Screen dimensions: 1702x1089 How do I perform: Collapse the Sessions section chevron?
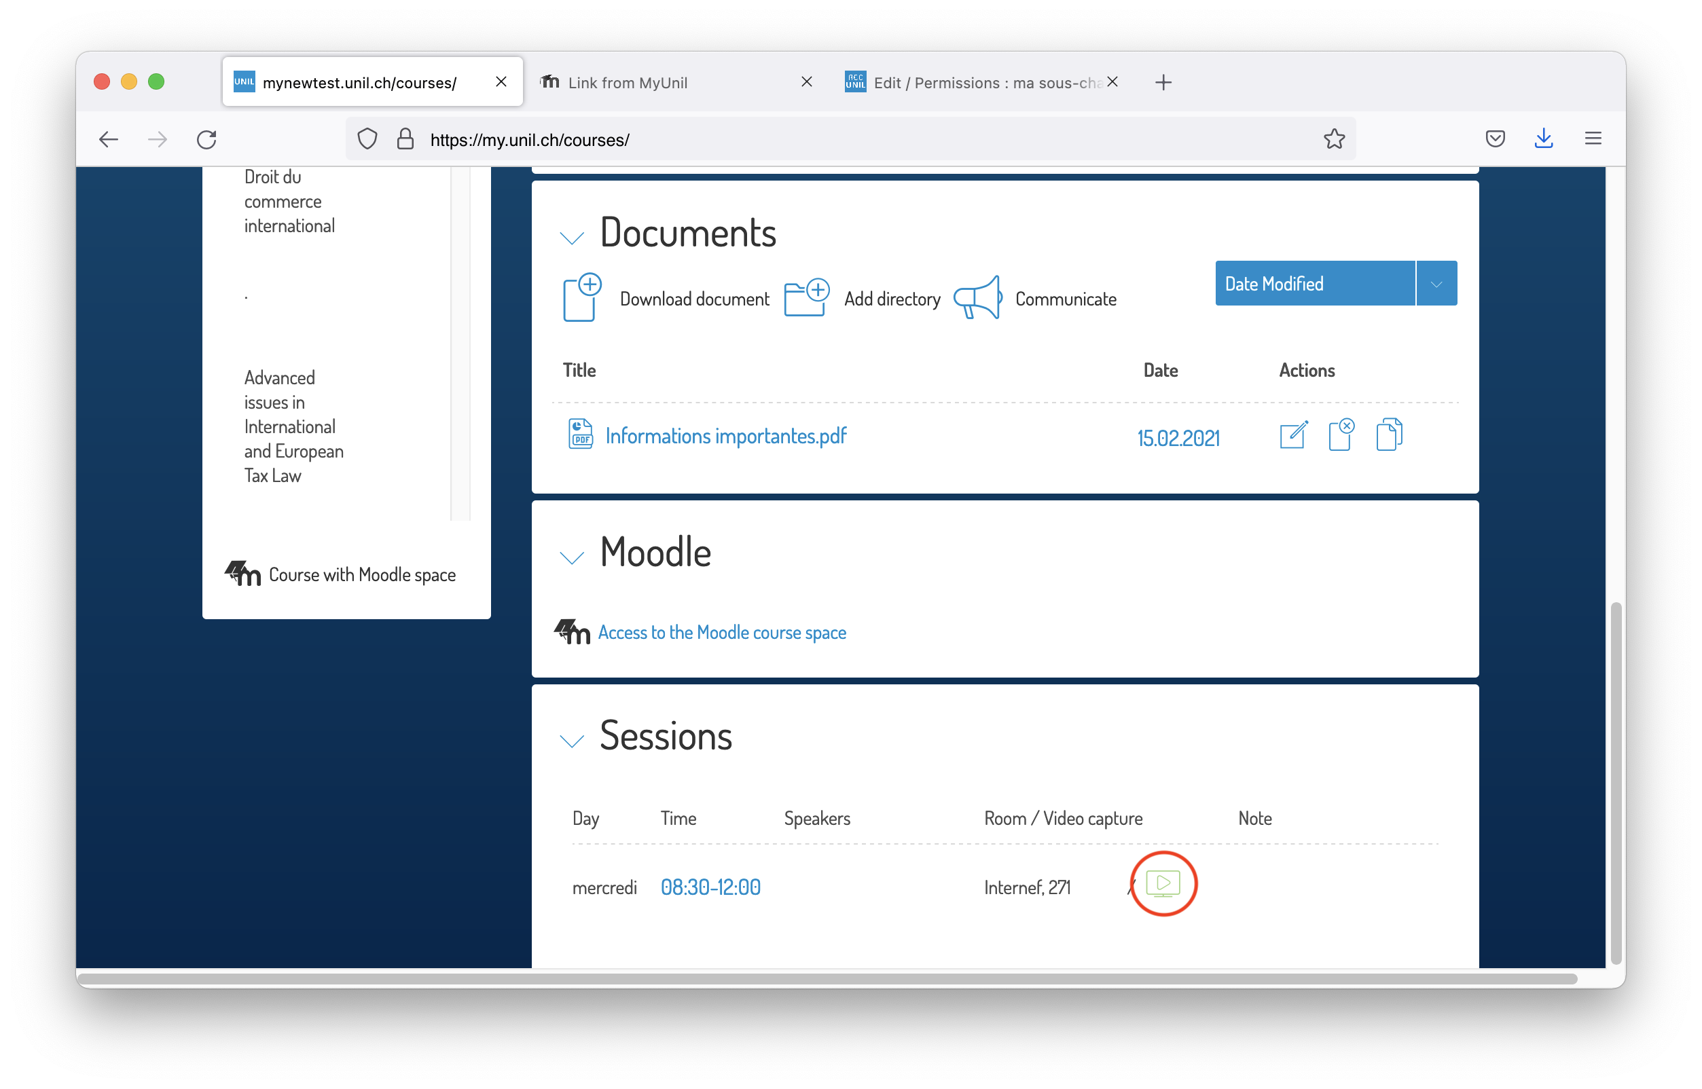click(572, 741)
